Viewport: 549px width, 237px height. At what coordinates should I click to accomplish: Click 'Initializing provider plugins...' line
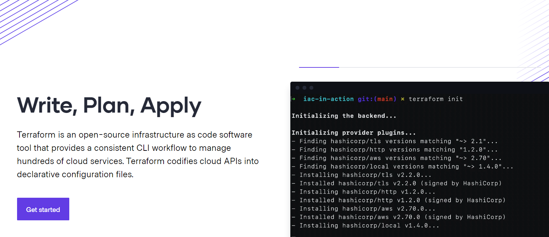(354, 133)
